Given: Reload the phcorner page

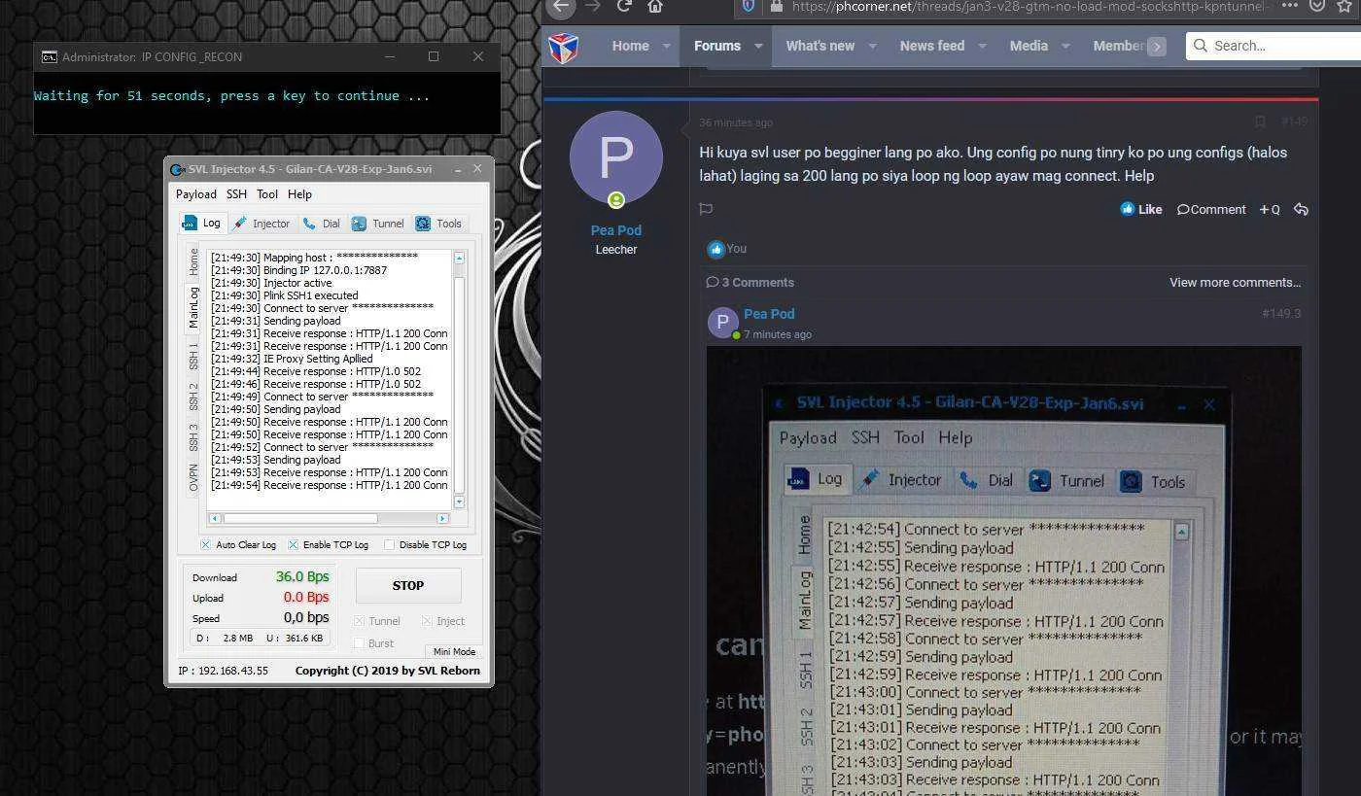Looking at the screenshot, I should (x=624, y=6).
